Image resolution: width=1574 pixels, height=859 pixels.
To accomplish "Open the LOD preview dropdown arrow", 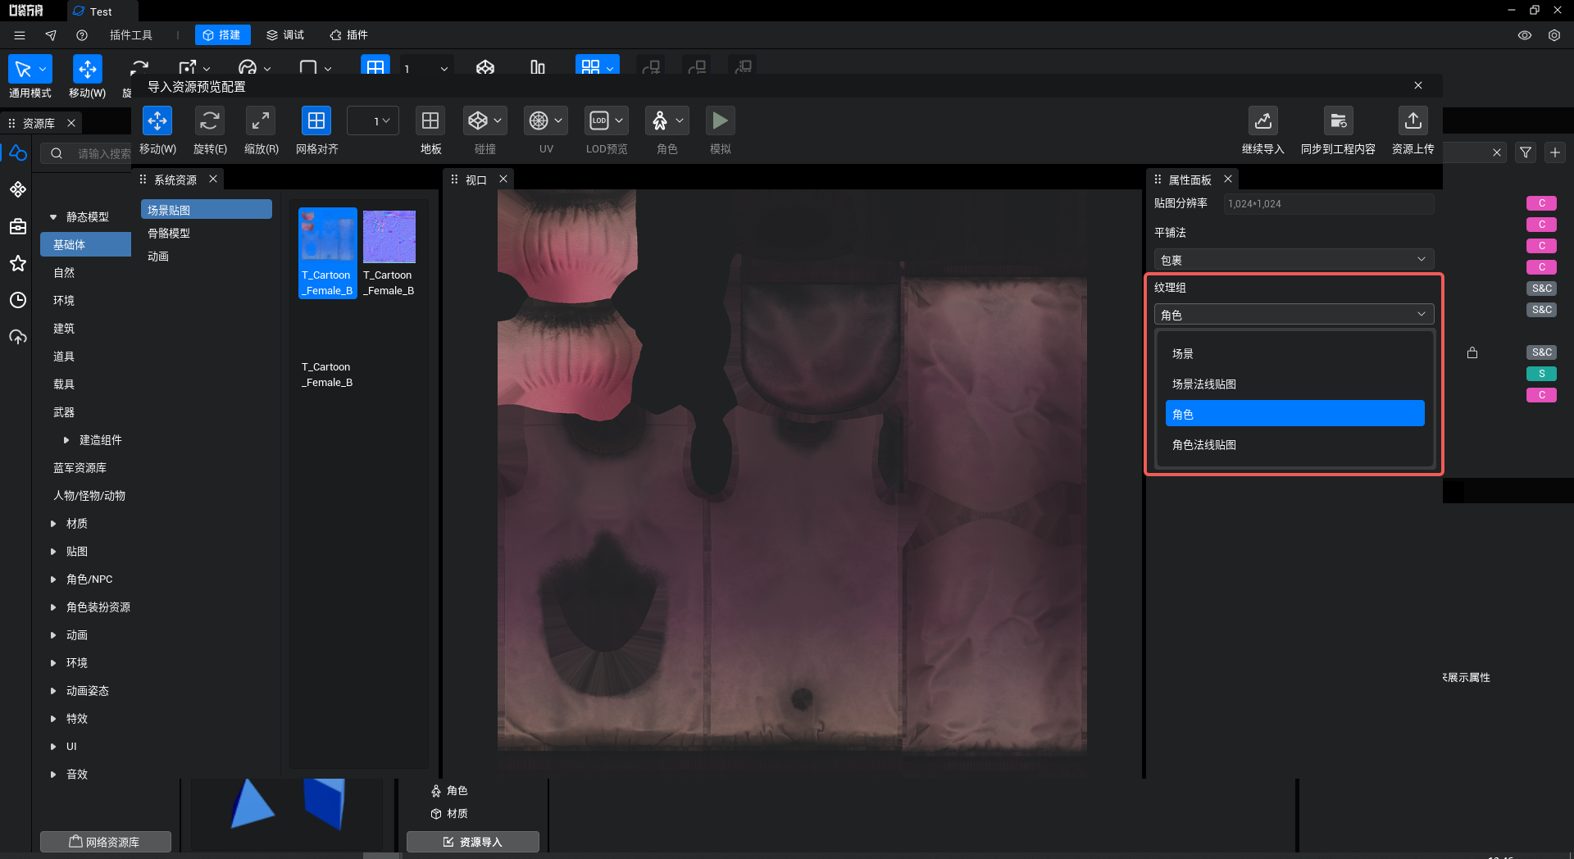I will click(619, 121).
